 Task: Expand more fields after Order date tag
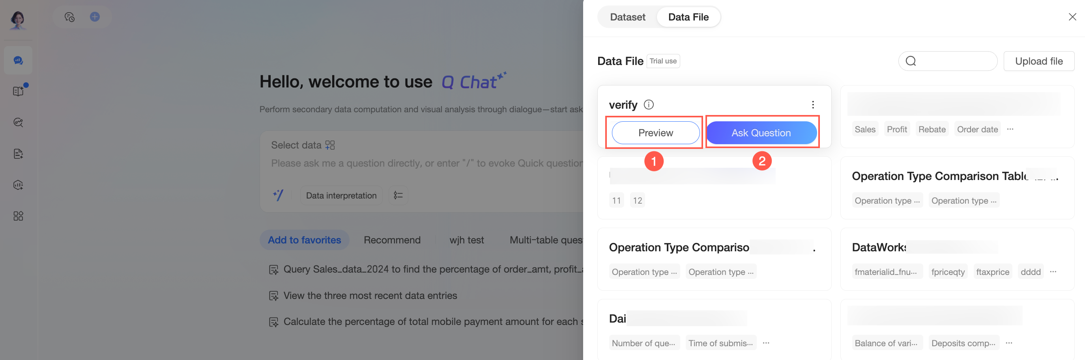click(x=1010, y=129)
